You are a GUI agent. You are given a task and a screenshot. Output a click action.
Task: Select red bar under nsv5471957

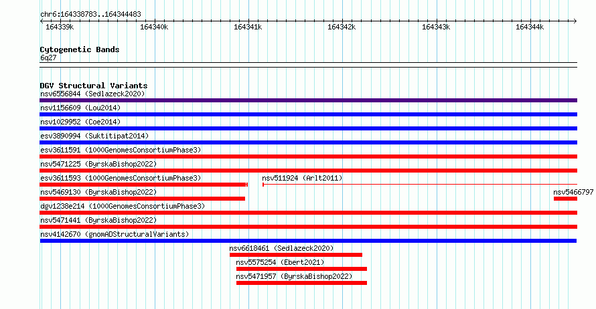[301, 283]
